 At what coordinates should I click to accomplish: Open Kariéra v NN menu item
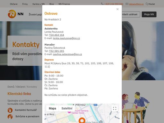(x=38, y=4)
